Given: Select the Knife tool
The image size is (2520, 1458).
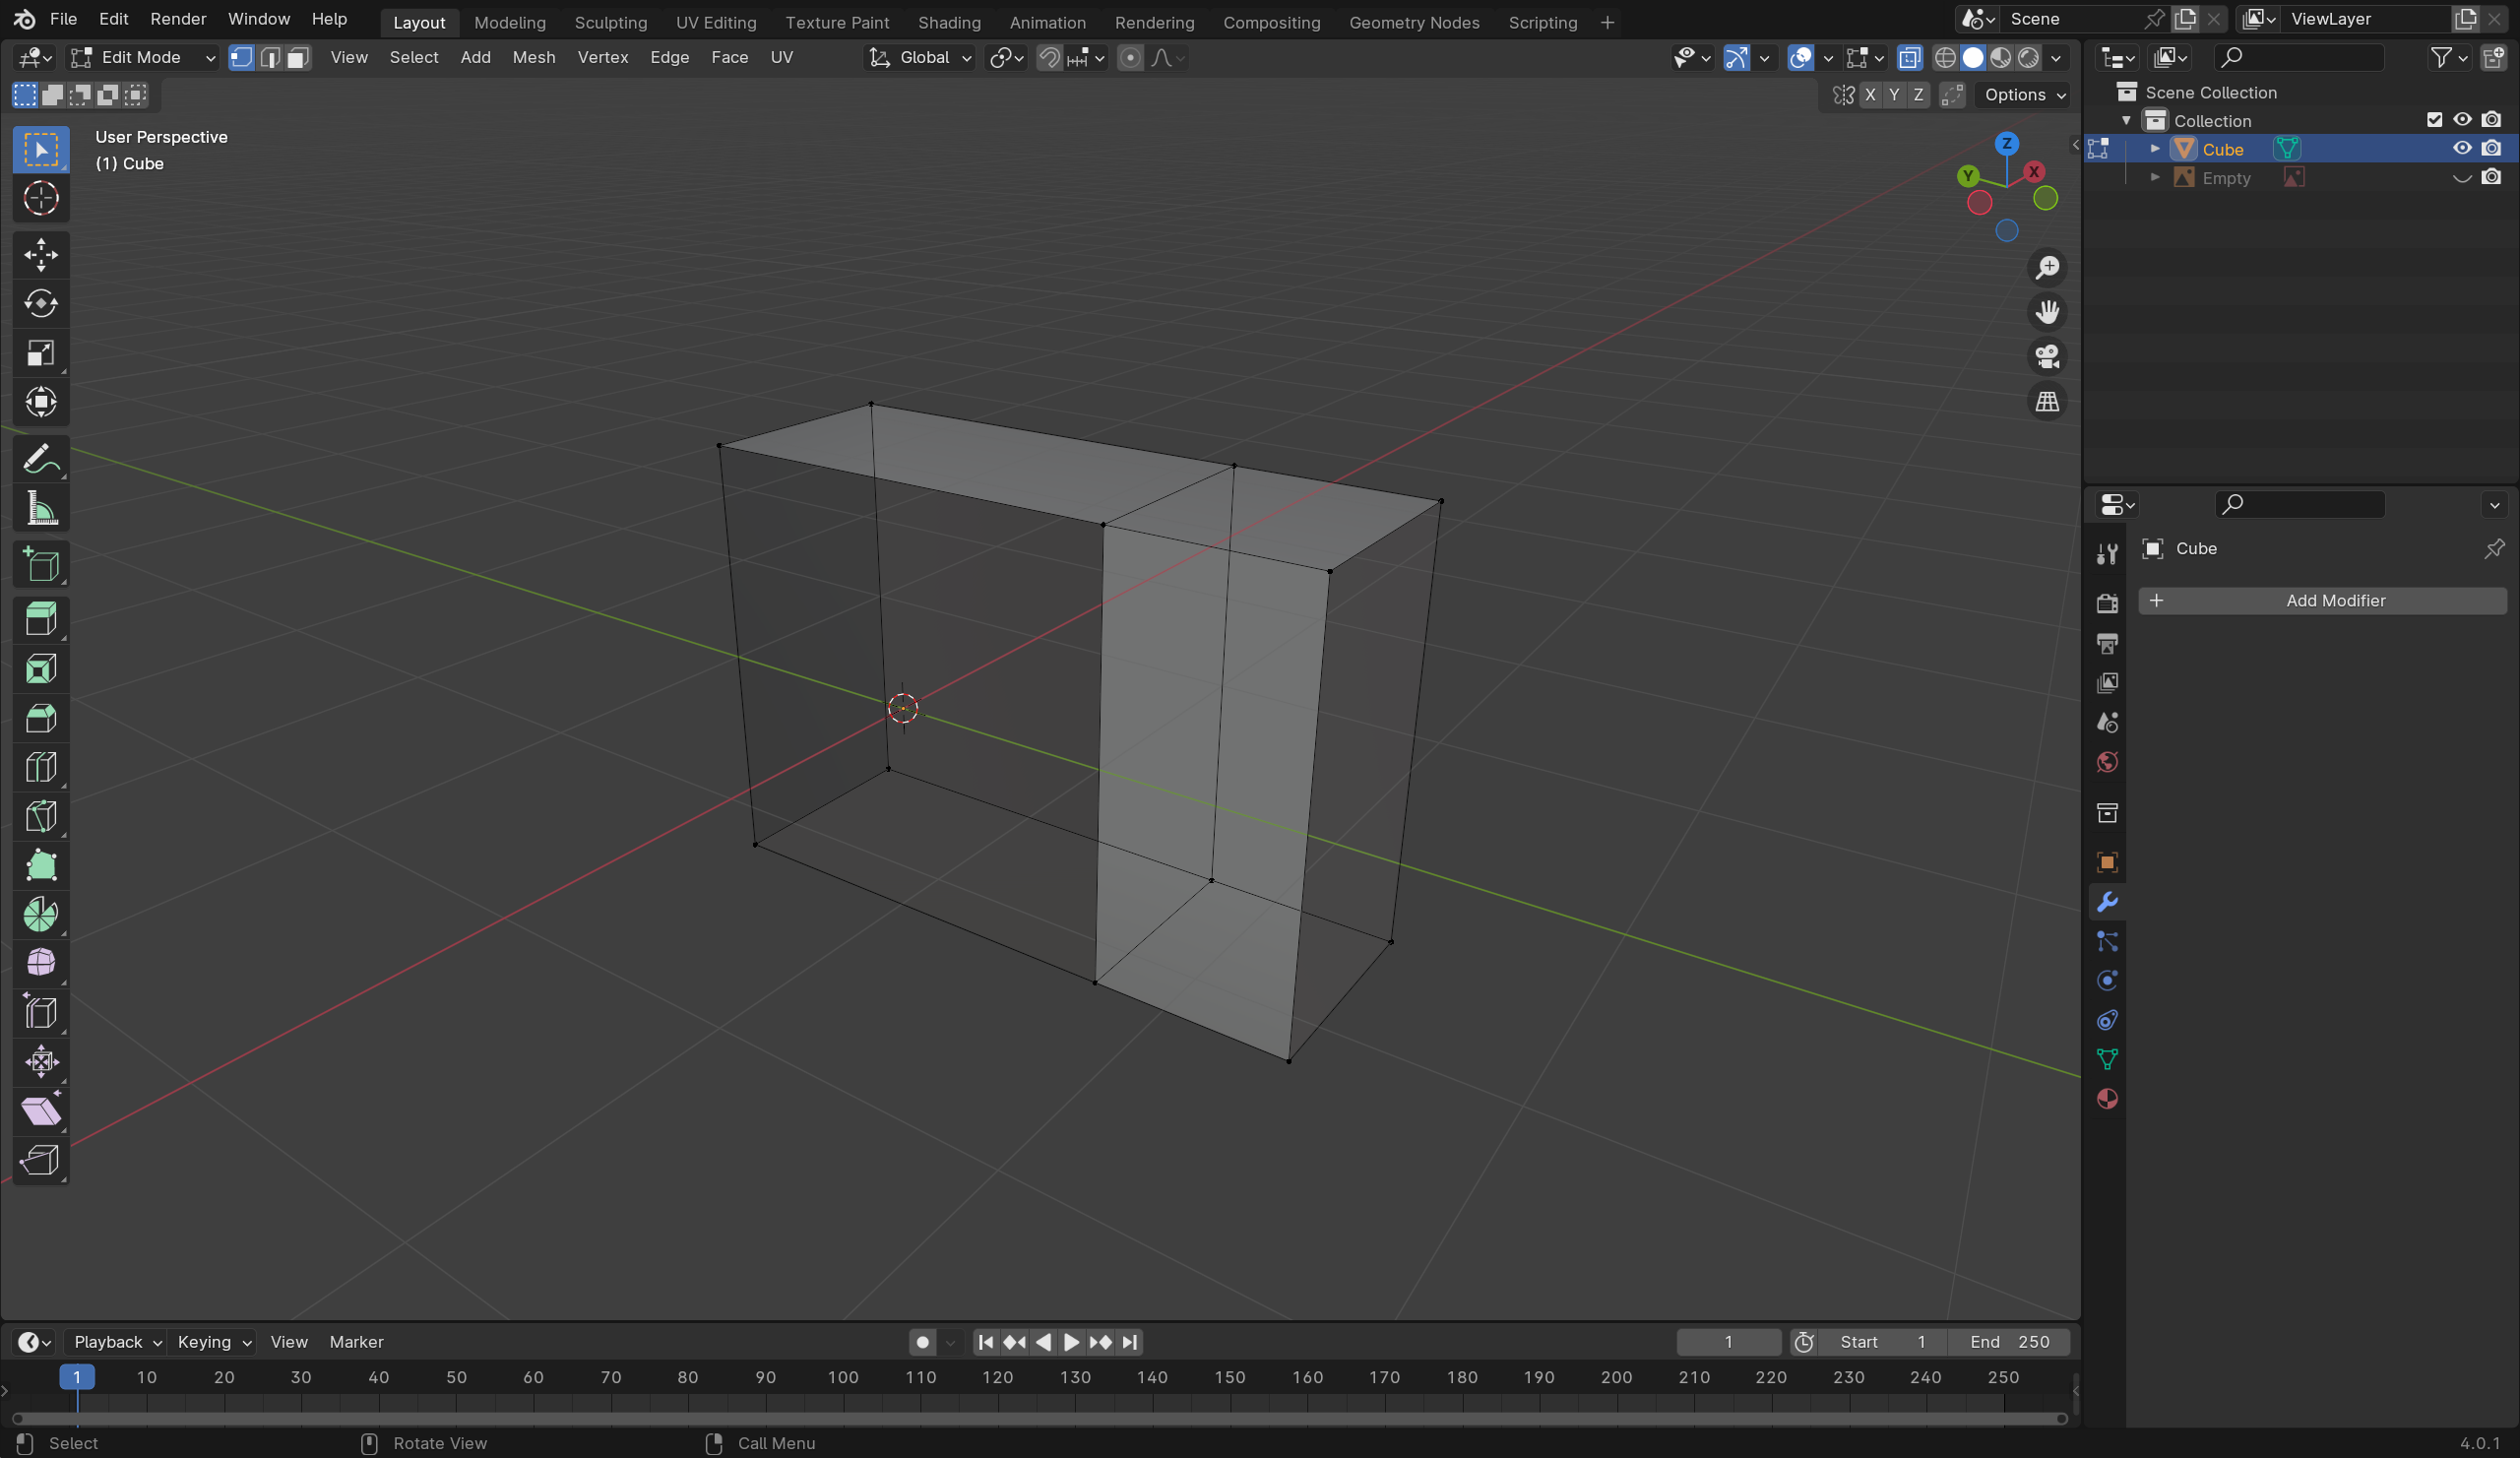Looking at the screenshot, I should click(40, 817).
